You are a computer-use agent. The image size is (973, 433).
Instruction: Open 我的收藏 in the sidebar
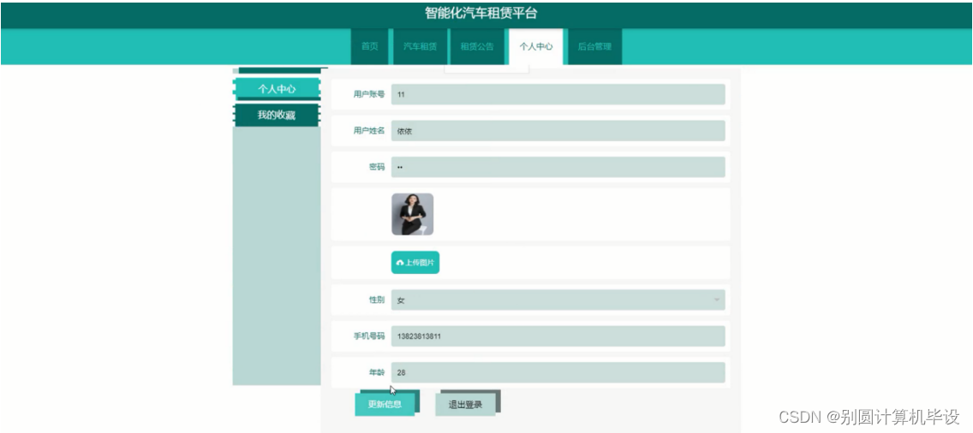pos(277,115)
